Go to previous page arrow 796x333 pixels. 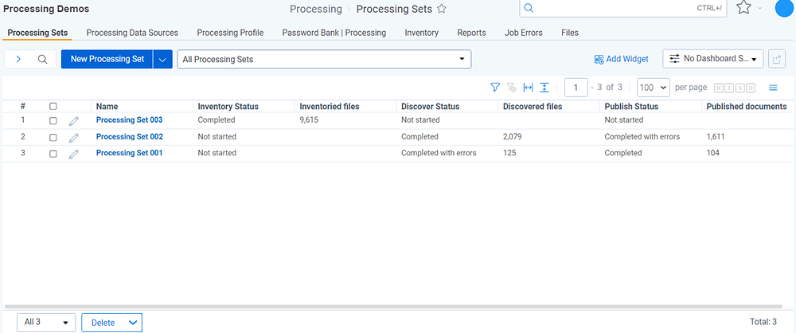(x=729, y=88)
